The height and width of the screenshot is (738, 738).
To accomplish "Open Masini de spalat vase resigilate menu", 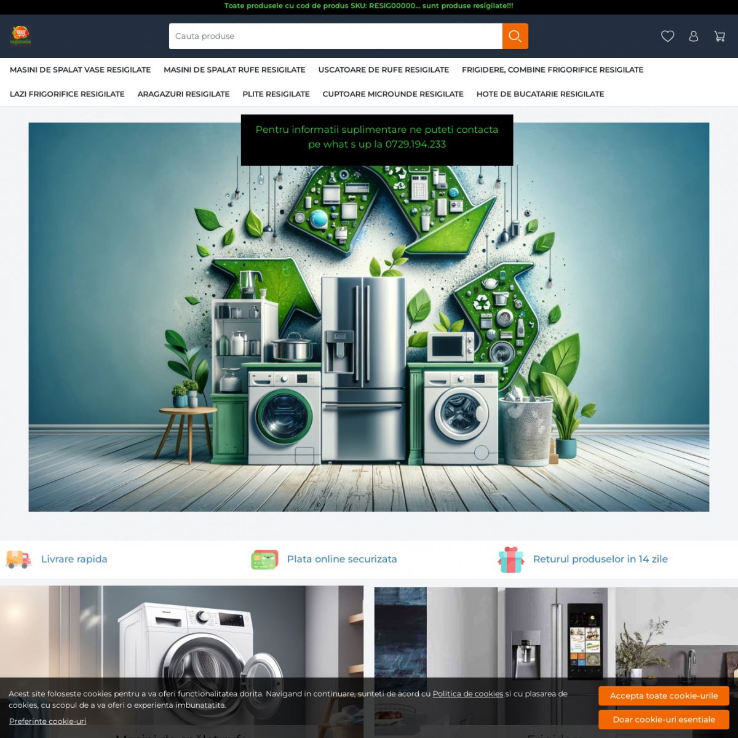I will coord(80,69).
